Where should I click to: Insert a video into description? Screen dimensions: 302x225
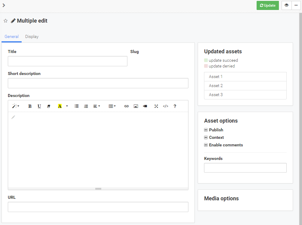click(x=145, y=106)
